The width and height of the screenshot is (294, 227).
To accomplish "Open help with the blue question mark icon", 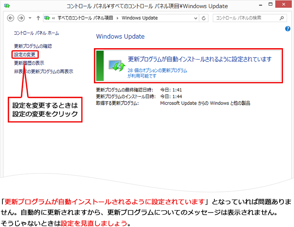I will coord(287,29).
